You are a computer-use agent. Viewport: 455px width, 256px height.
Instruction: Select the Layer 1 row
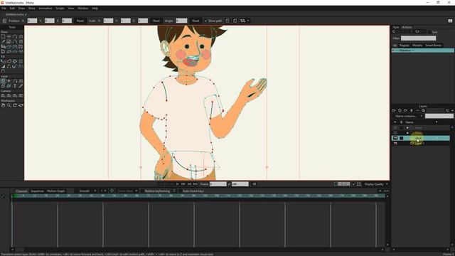point(422,144)
